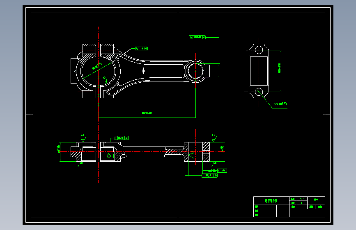
Task: Pick the central rectangle of the side view
Action: pos(259,71)
